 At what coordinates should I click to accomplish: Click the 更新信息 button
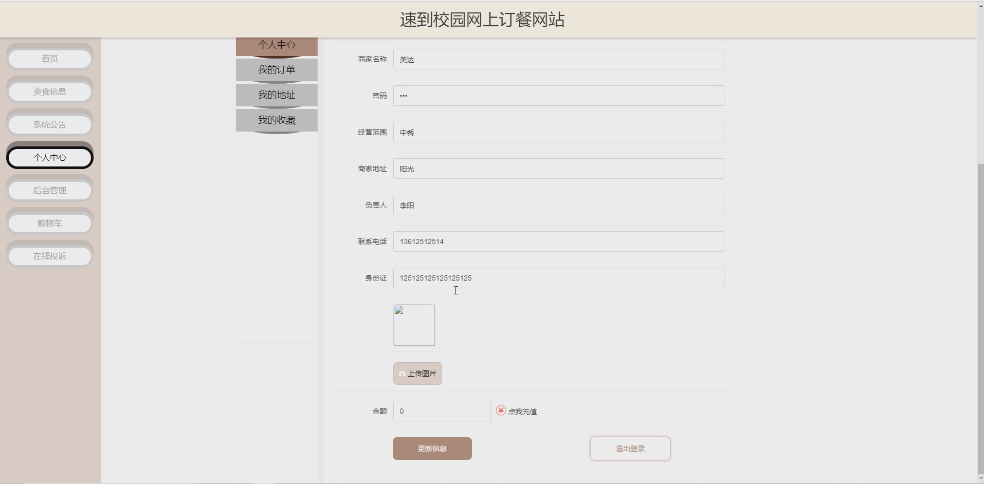432,449
